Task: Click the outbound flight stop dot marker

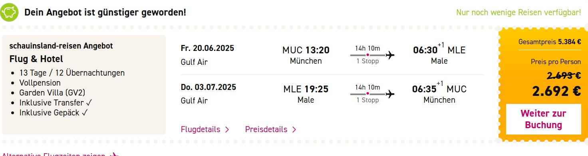Action: click(x=368, y=55)
